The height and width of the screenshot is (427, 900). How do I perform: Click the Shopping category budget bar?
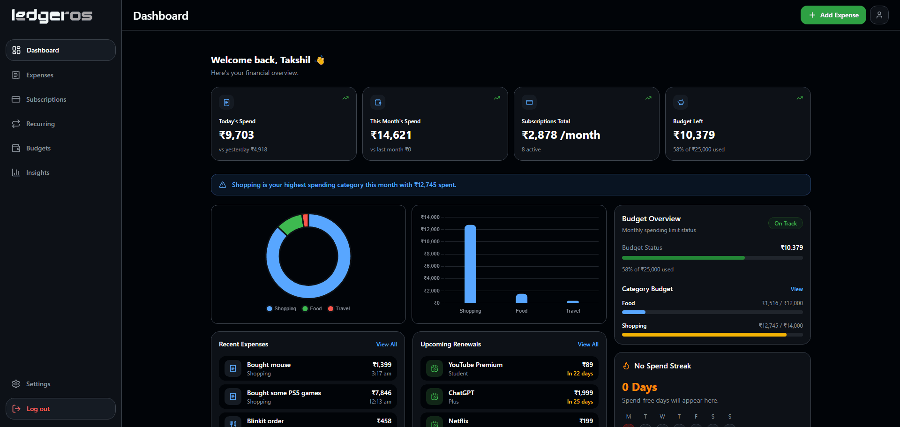(712, 335)
